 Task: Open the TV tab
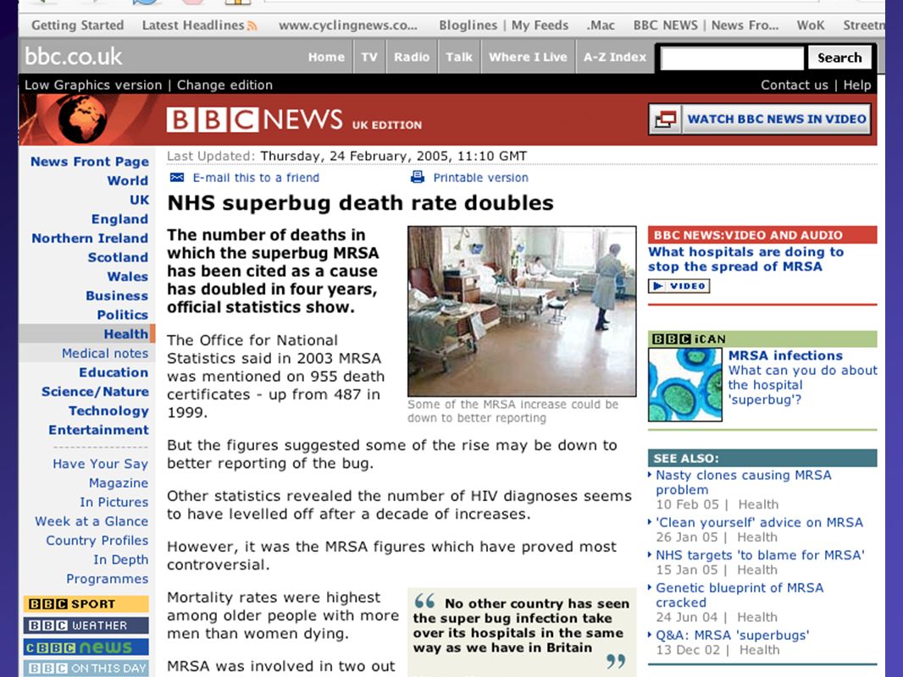(369, 57)
